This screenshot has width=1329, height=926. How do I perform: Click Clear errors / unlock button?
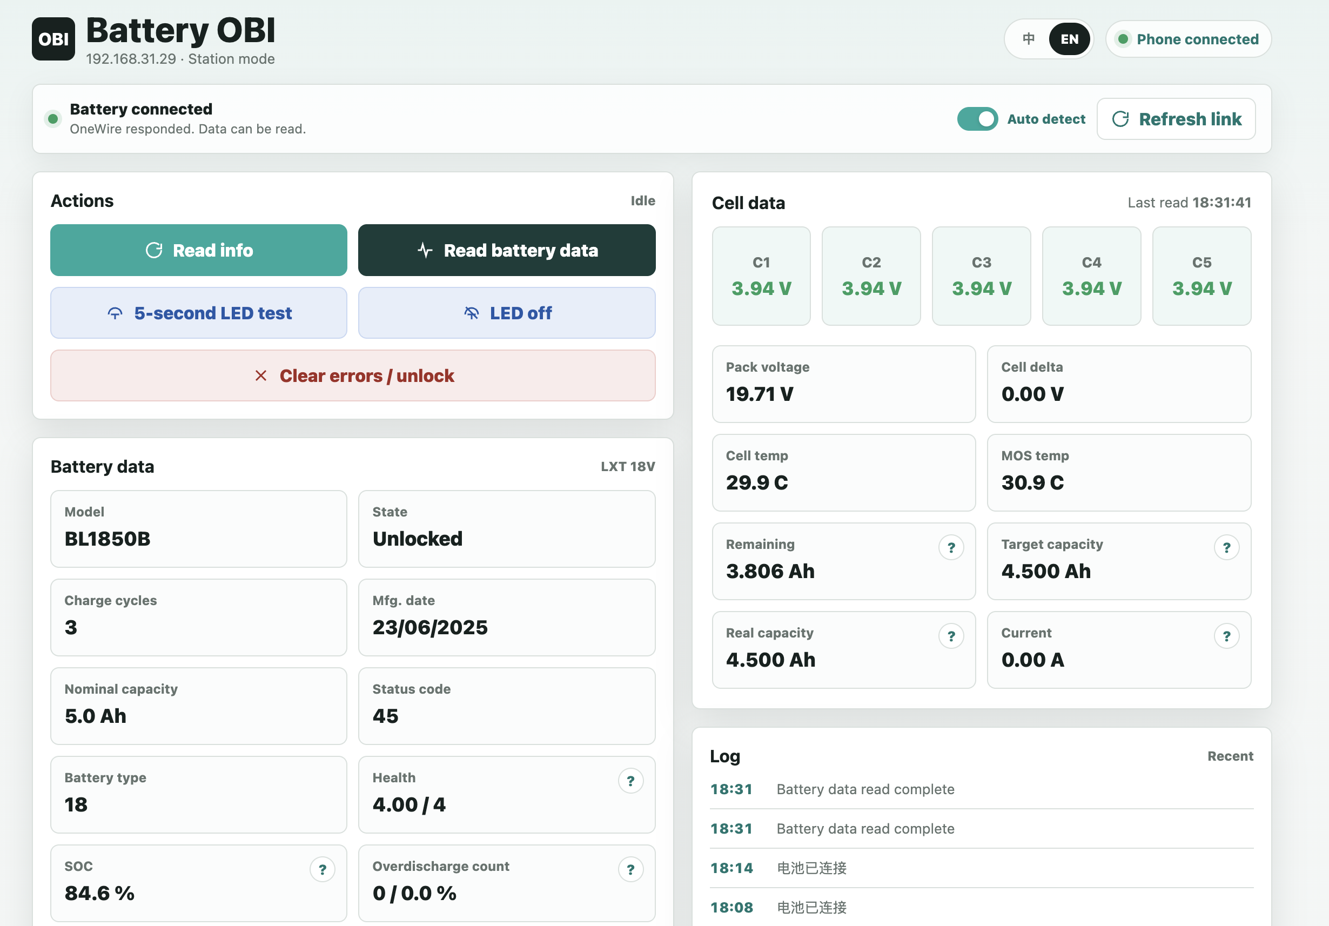[x=352, y=375]
